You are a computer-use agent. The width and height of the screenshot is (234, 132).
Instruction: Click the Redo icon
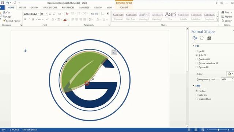[15, 3]
